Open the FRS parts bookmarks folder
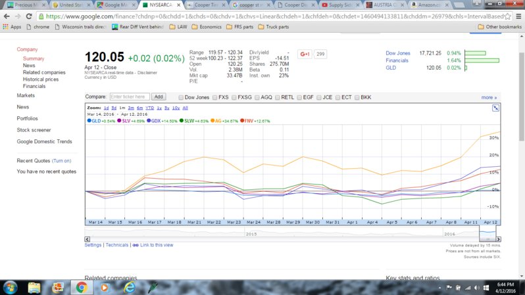 (239, 27)
